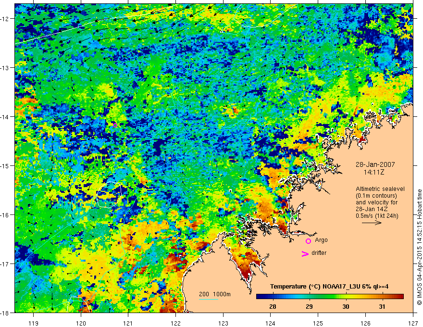This screenshot has height=327, width=423.
Task: Click the '0.5m/s (1kt 24h)' scale text
Action: pyautogui.click(x=377, y=216)
